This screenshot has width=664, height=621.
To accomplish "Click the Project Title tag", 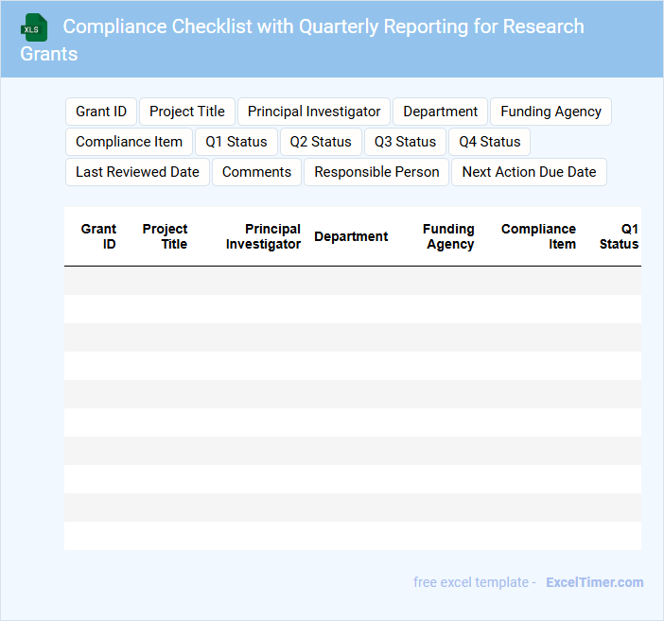I will (x=187, y=112).
